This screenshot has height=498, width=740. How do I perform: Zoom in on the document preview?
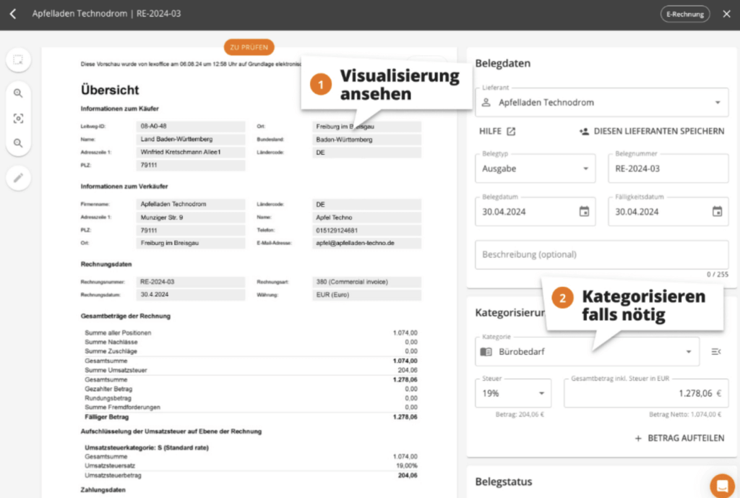coord(18,93)
